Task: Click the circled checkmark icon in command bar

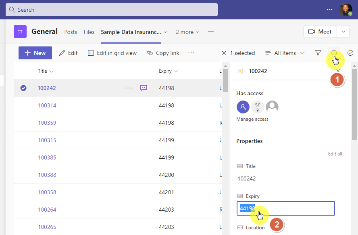Action: [350, 53]
